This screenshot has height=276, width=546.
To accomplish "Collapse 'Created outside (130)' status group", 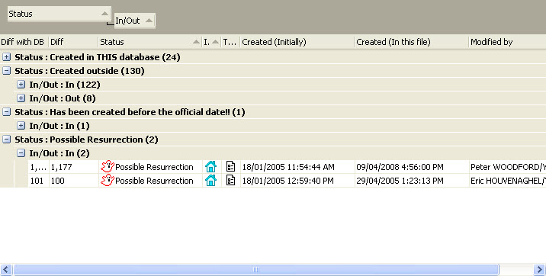I will (x=6, y=71).
